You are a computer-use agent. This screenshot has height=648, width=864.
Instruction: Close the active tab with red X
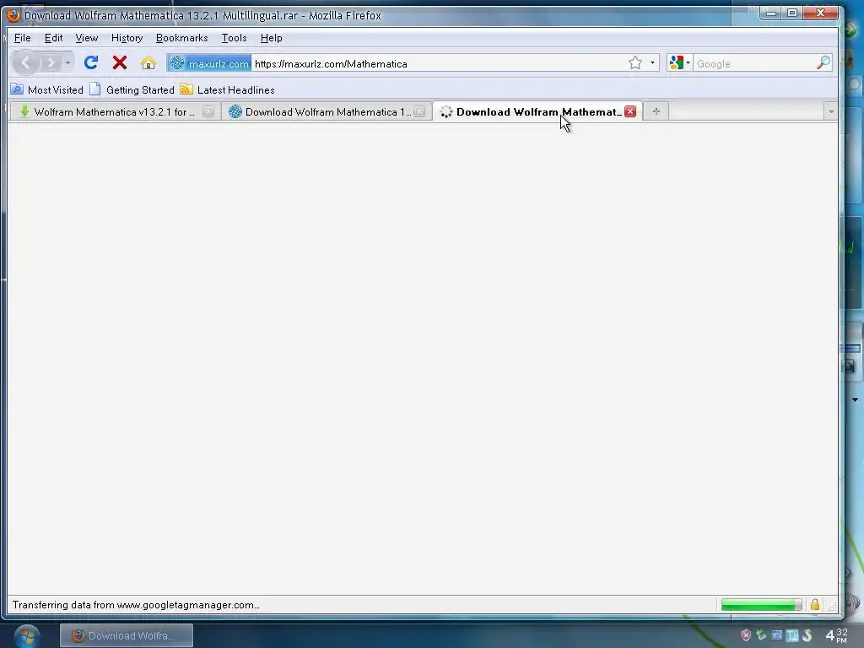pyautogui.click(x=630, y=111)
